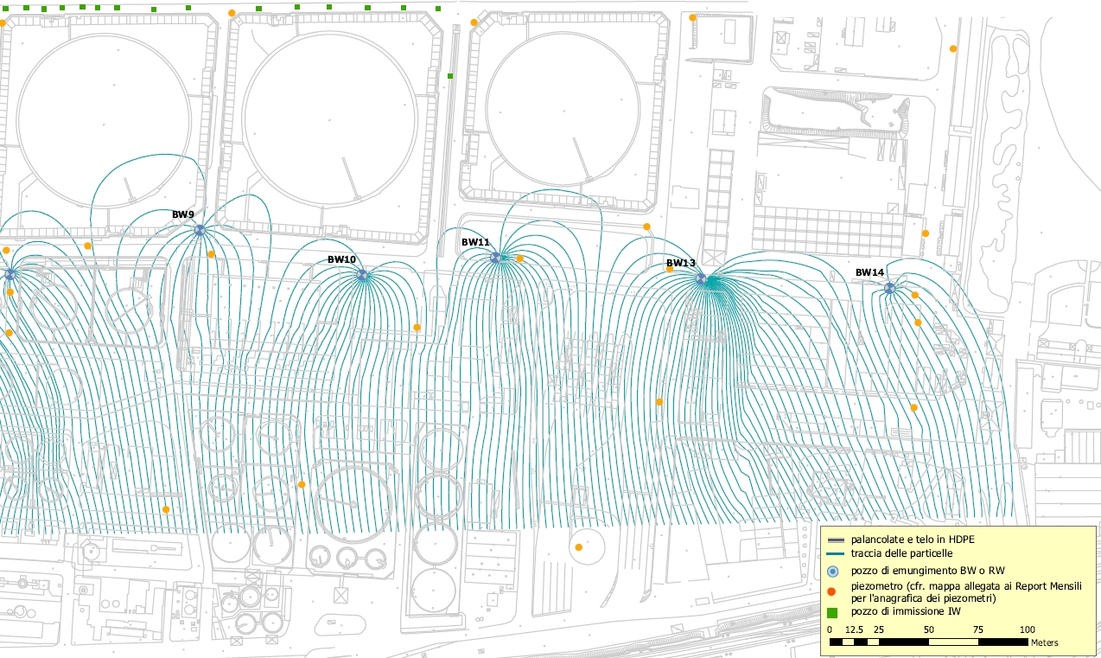1101x658 pixels.
Task: Select piezometer inside the small bottom circular tank
Action: pos(578,547)
